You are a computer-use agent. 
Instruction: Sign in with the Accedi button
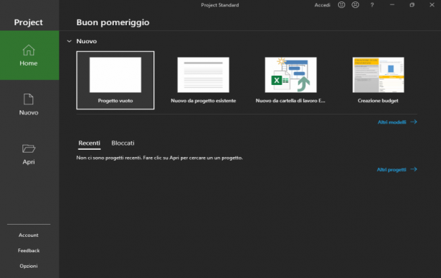click(x=322, y=5)
